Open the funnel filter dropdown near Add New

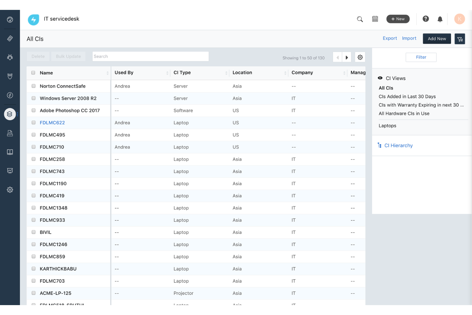point(460,39)
